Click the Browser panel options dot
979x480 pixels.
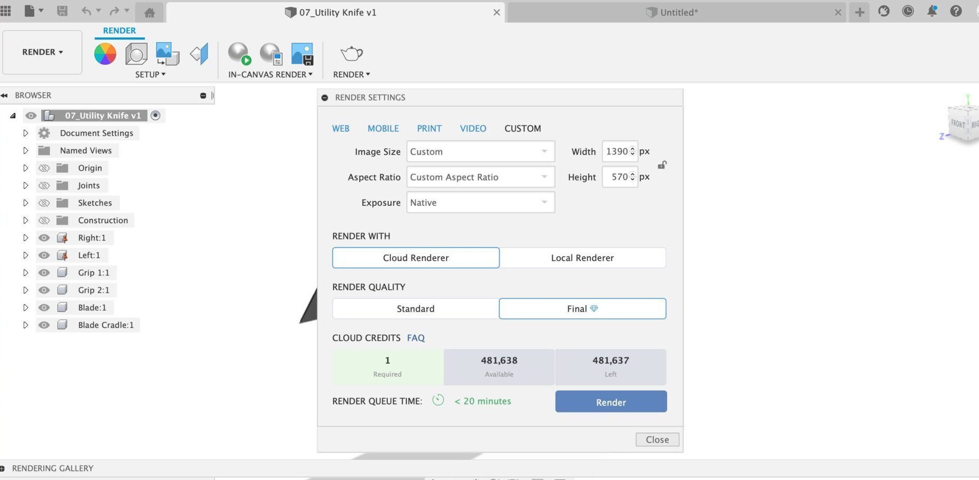coord(203,95)
